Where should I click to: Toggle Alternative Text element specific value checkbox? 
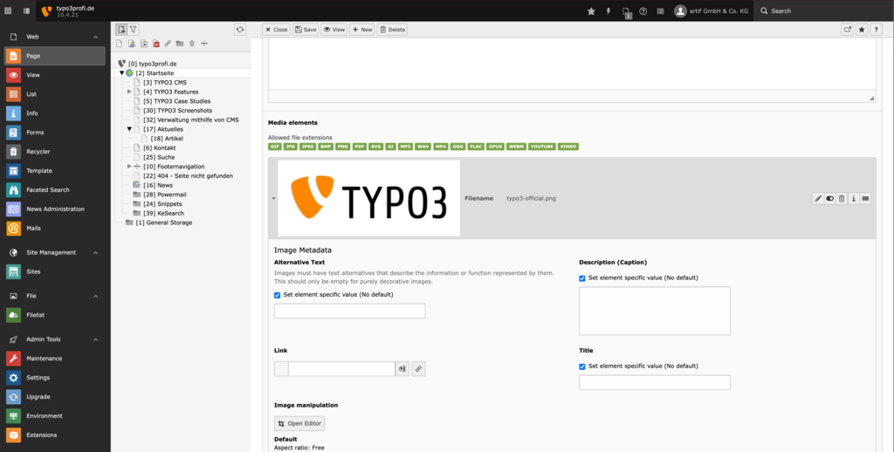pyautogui.click(x=277, y=295)
